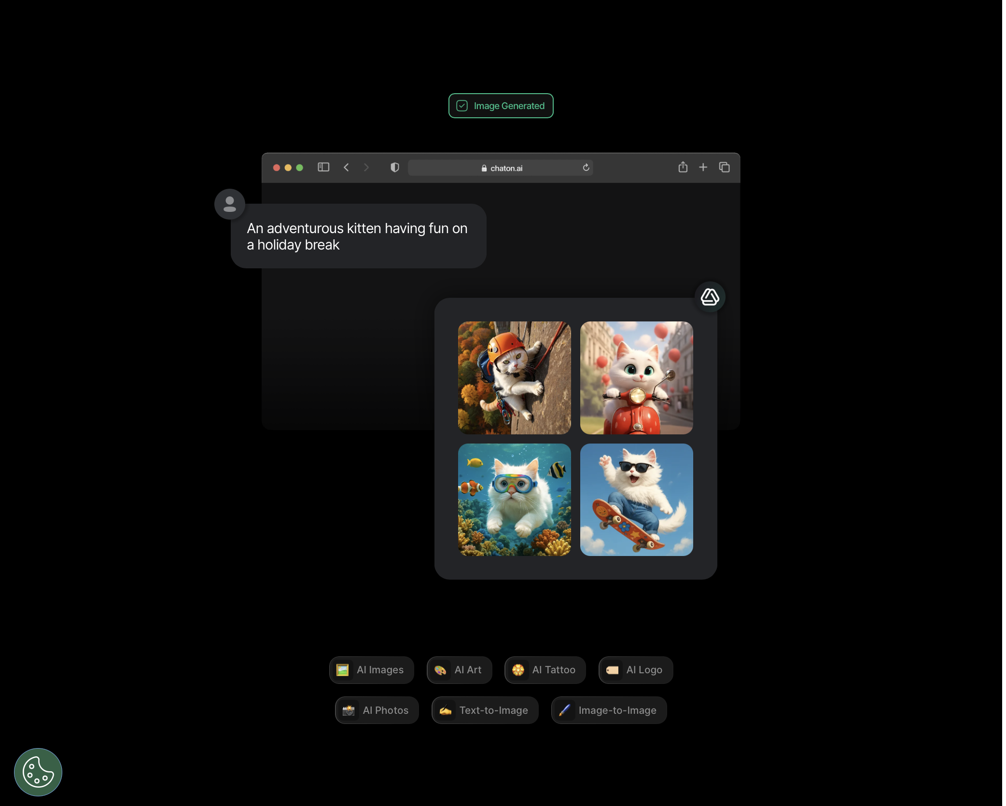Go forward with the forward arrow icon
Viewport: 1006px width, 806px height.
[366, 167]
